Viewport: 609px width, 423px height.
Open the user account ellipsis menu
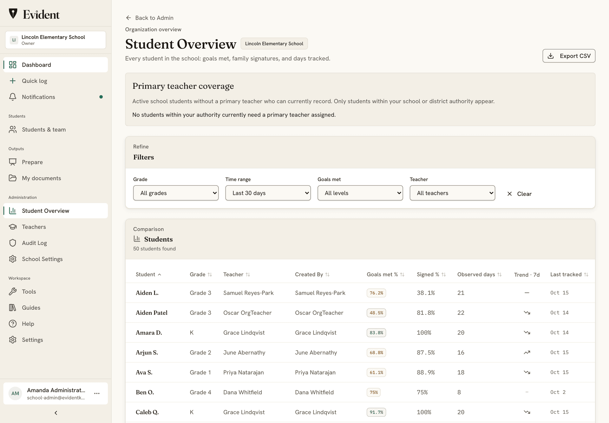coord(97,393)
